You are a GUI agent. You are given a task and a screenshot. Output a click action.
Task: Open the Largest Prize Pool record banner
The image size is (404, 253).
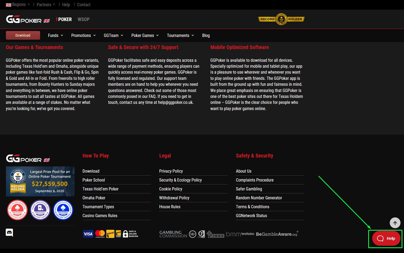coord(40,181)
